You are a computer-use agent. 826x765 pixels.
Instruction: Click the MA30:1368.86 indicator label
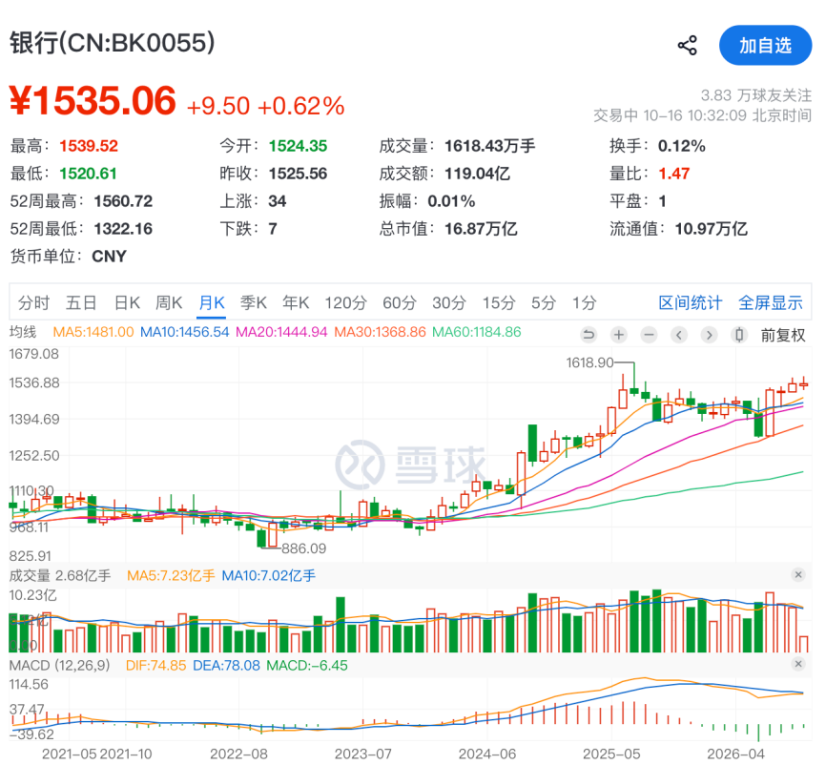(380, 332)
